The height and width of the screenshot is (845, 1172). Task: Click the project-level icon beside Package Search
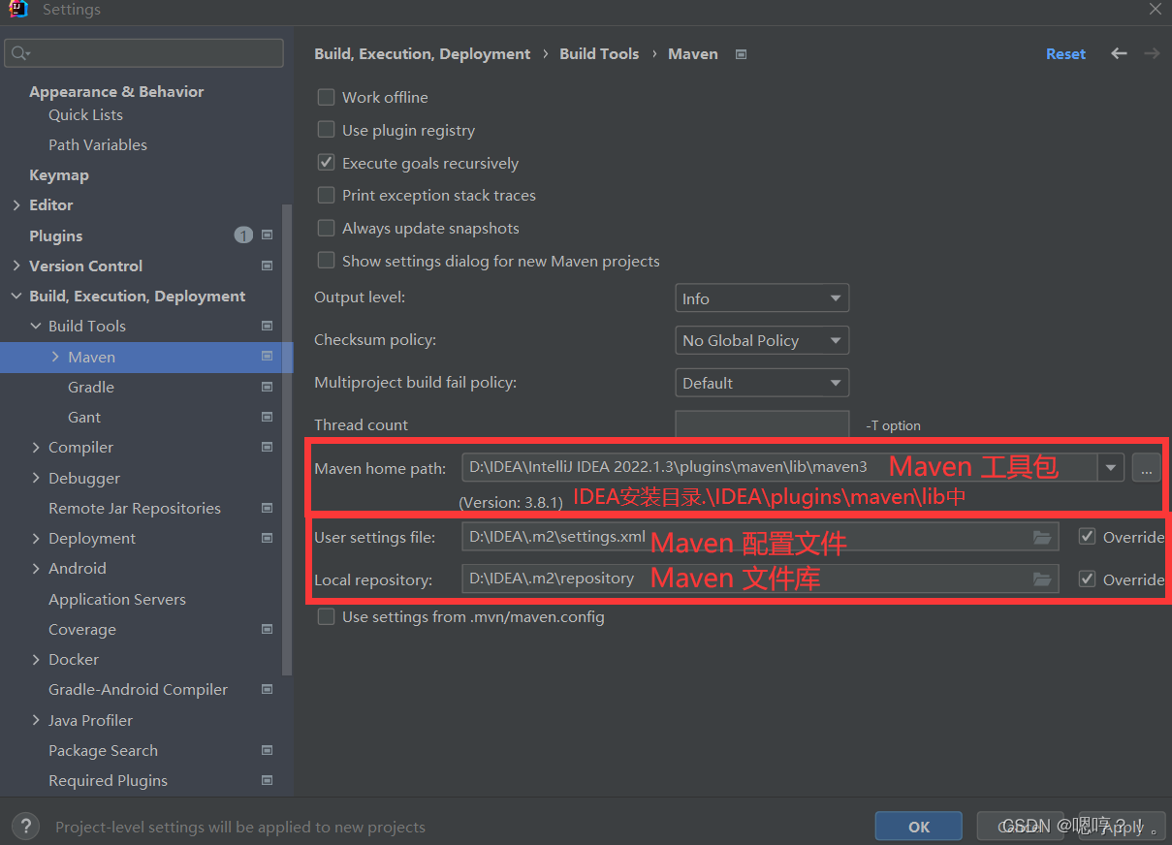[268, 750]
